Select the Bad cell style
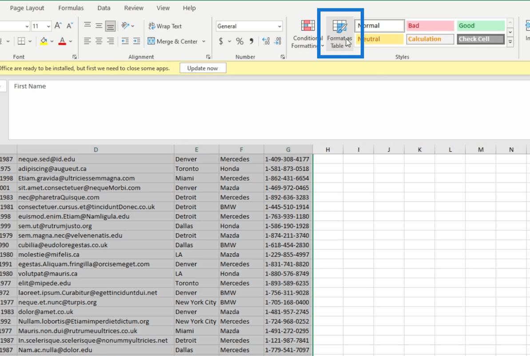 [430, 26]
